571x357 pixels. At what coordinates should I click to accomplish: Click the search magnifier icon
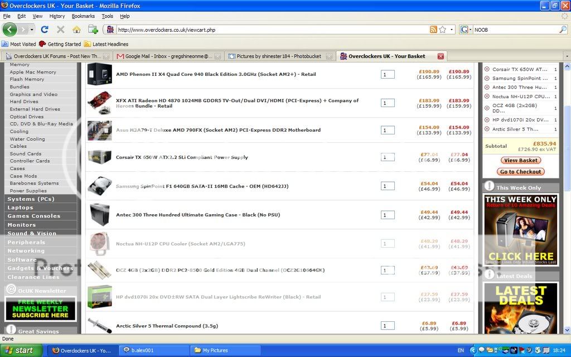point(563,30)
